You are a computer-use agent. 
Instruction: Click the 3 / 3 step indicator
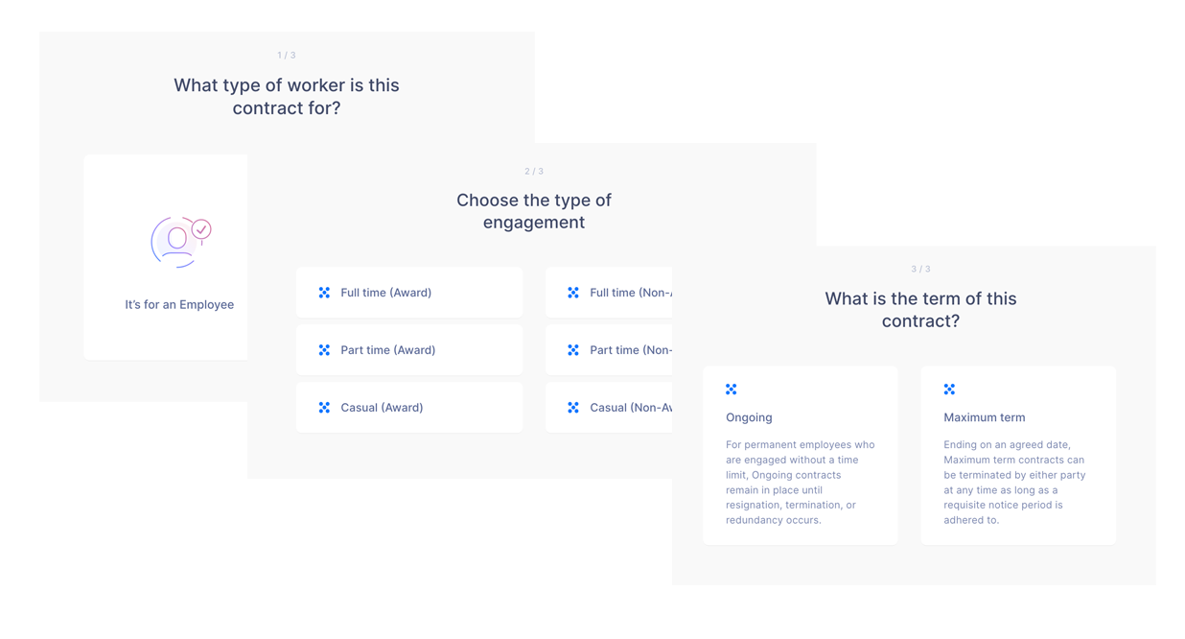point(920,270)
